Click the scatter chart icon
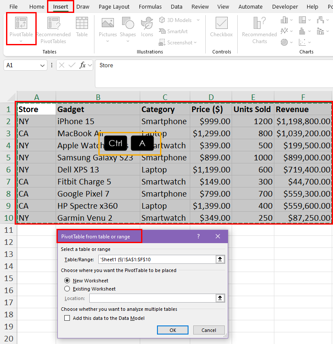Image resolution: width=333 pixels, height=344 pixels. point(302,42)
